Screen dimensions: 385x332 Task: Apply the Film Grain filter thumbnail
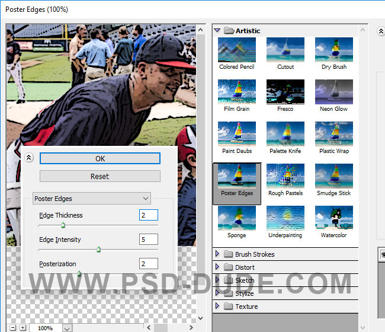coord(237,92)
